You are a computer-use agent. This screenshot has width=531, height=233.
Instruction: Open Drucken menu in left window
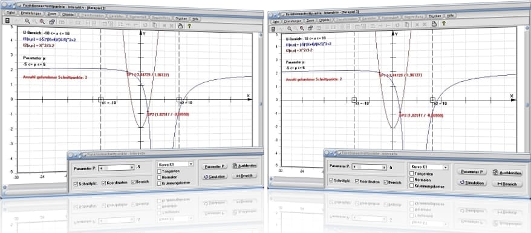pyautogui.click(x=181, y=18)
